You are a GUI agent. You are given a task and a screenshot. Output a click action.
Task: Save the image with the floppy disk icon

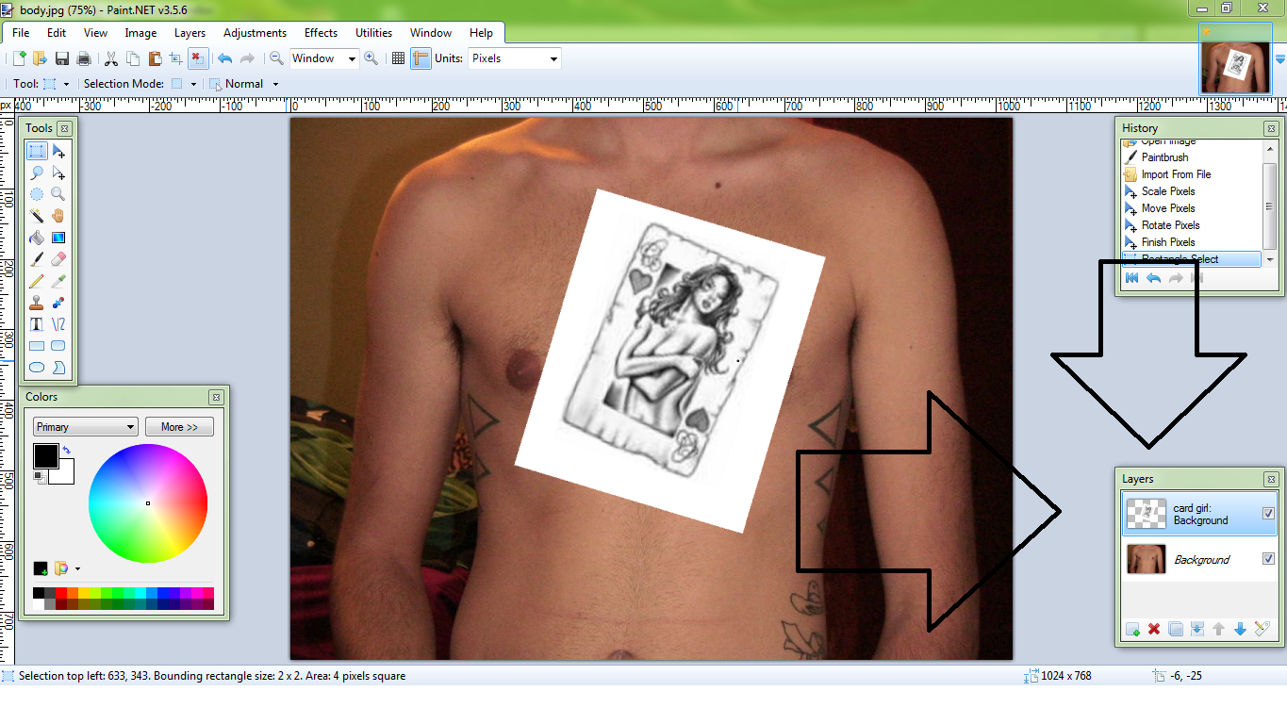tap(62, 58)
